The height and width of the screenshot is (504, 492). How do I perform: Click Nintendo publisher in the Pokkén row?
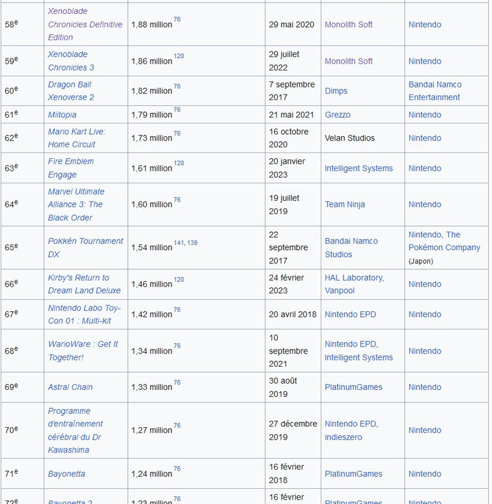(x=423, y=234)
